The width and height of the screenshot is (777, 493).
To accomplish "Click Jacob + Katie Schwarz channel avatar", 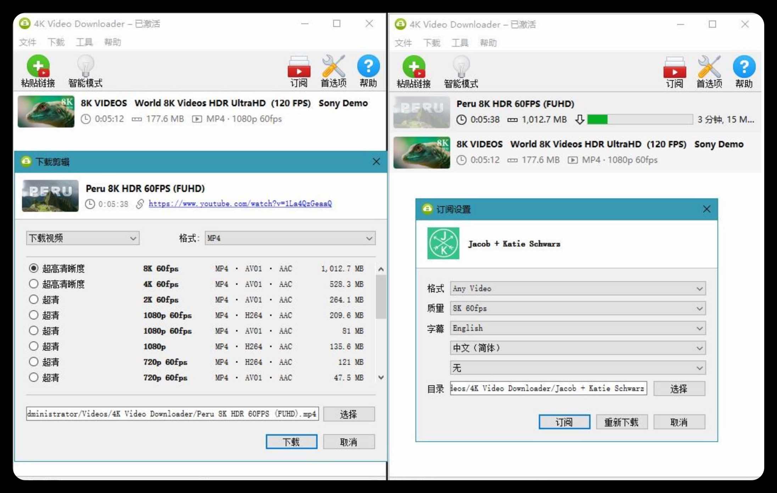I will click(x=443, y=243).
